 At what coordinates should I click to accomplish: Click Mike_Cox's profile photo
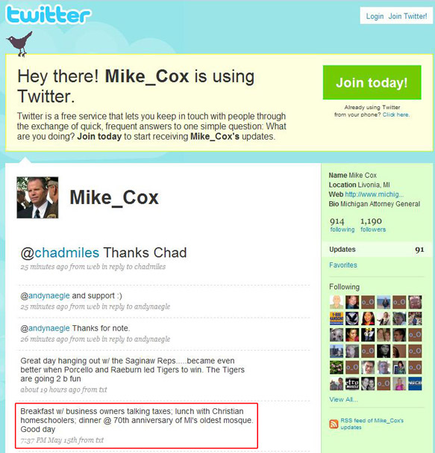(37, 197)
